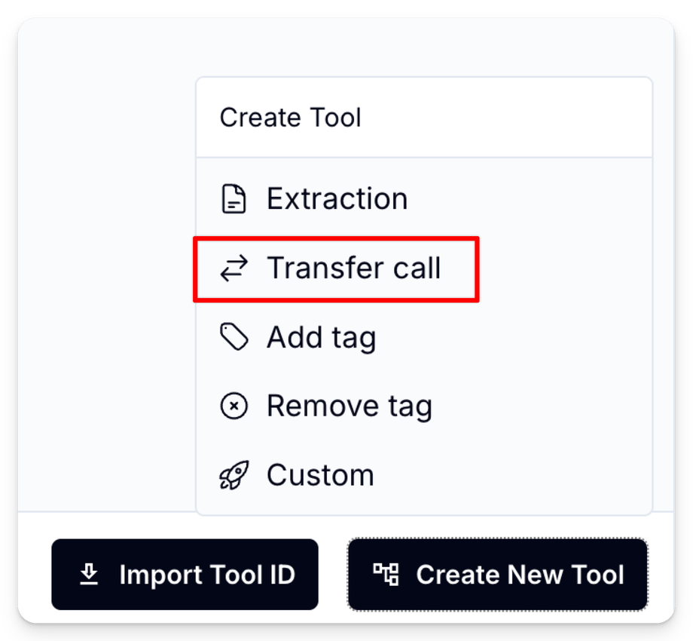693x641 pixels.
Task: Choose Custom tool type
Action: click(x=320, y=476)
